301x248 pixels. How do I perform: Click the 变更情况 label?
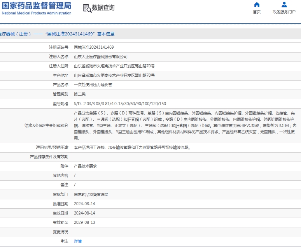[60, 232]
